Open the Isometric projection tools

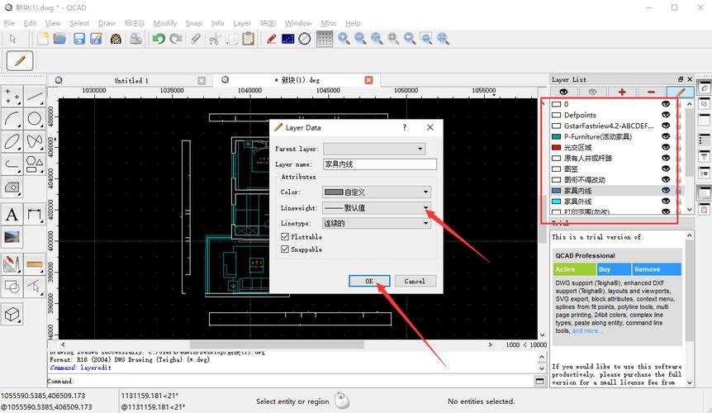pyautogui.click(x=12, y=314)
